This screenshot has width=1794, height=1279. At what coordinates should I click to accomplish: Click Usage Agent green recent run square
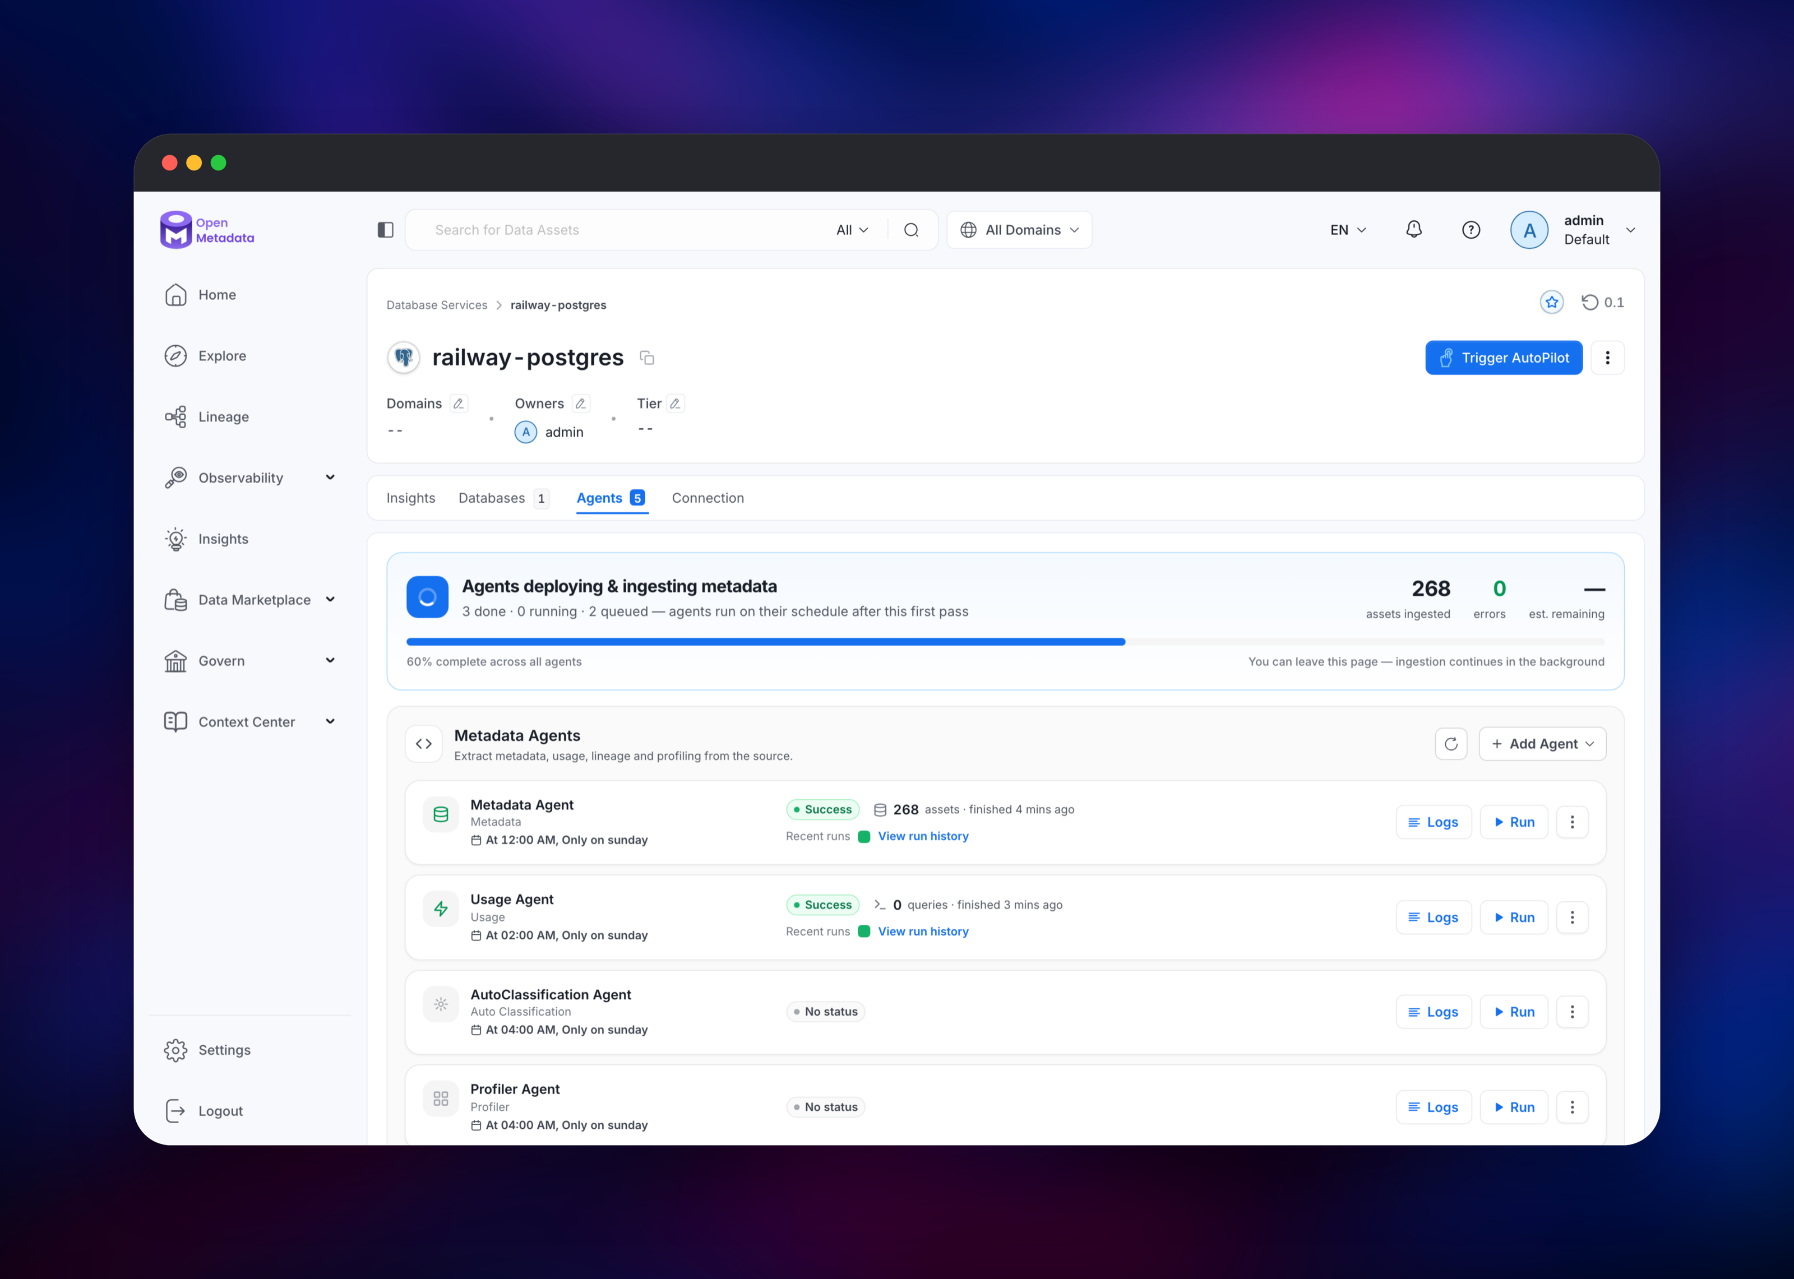tap(864, 932)
